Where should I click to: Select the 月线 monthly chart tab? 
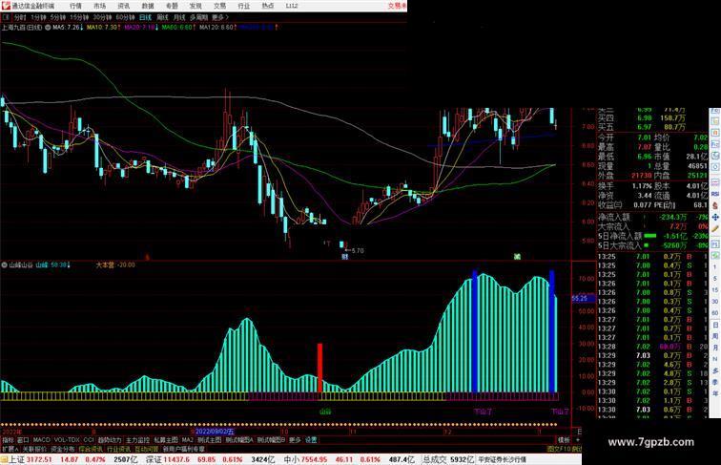[179, 17]
